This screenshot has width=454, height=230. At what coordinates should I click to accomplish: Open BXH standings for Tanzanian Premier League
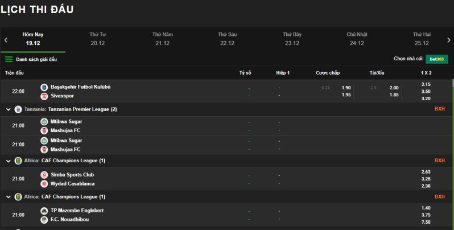tap(439, 109)
